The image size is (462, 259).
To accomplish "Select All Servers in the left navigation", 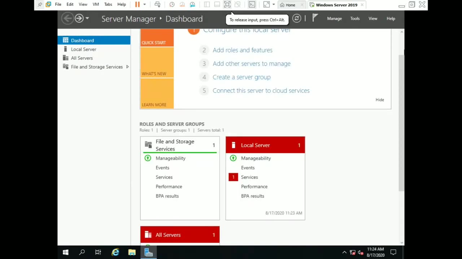I will coord(94,58).
